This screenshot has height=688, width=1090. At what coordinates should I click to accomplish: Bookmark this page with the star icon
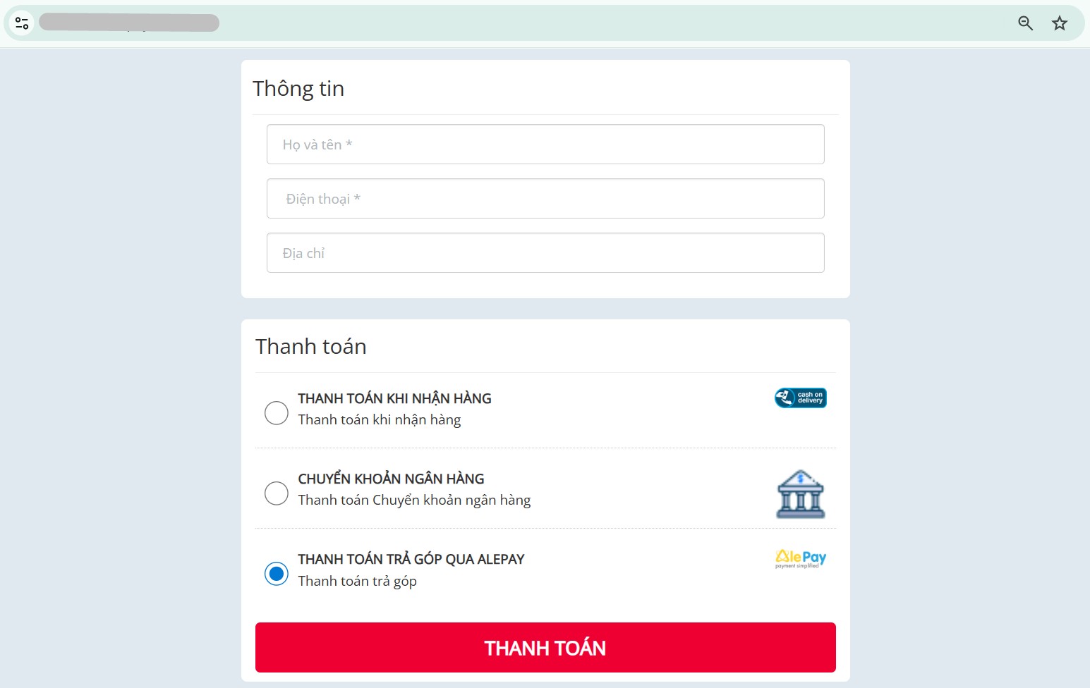tap(1059, 23)
